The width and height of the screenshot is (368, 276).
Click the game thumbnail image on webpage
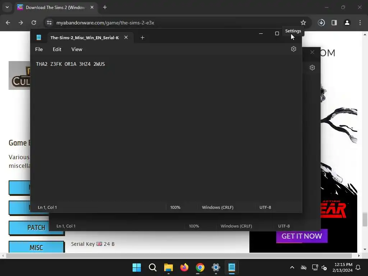pyautogui.click(x=19, y=75)
